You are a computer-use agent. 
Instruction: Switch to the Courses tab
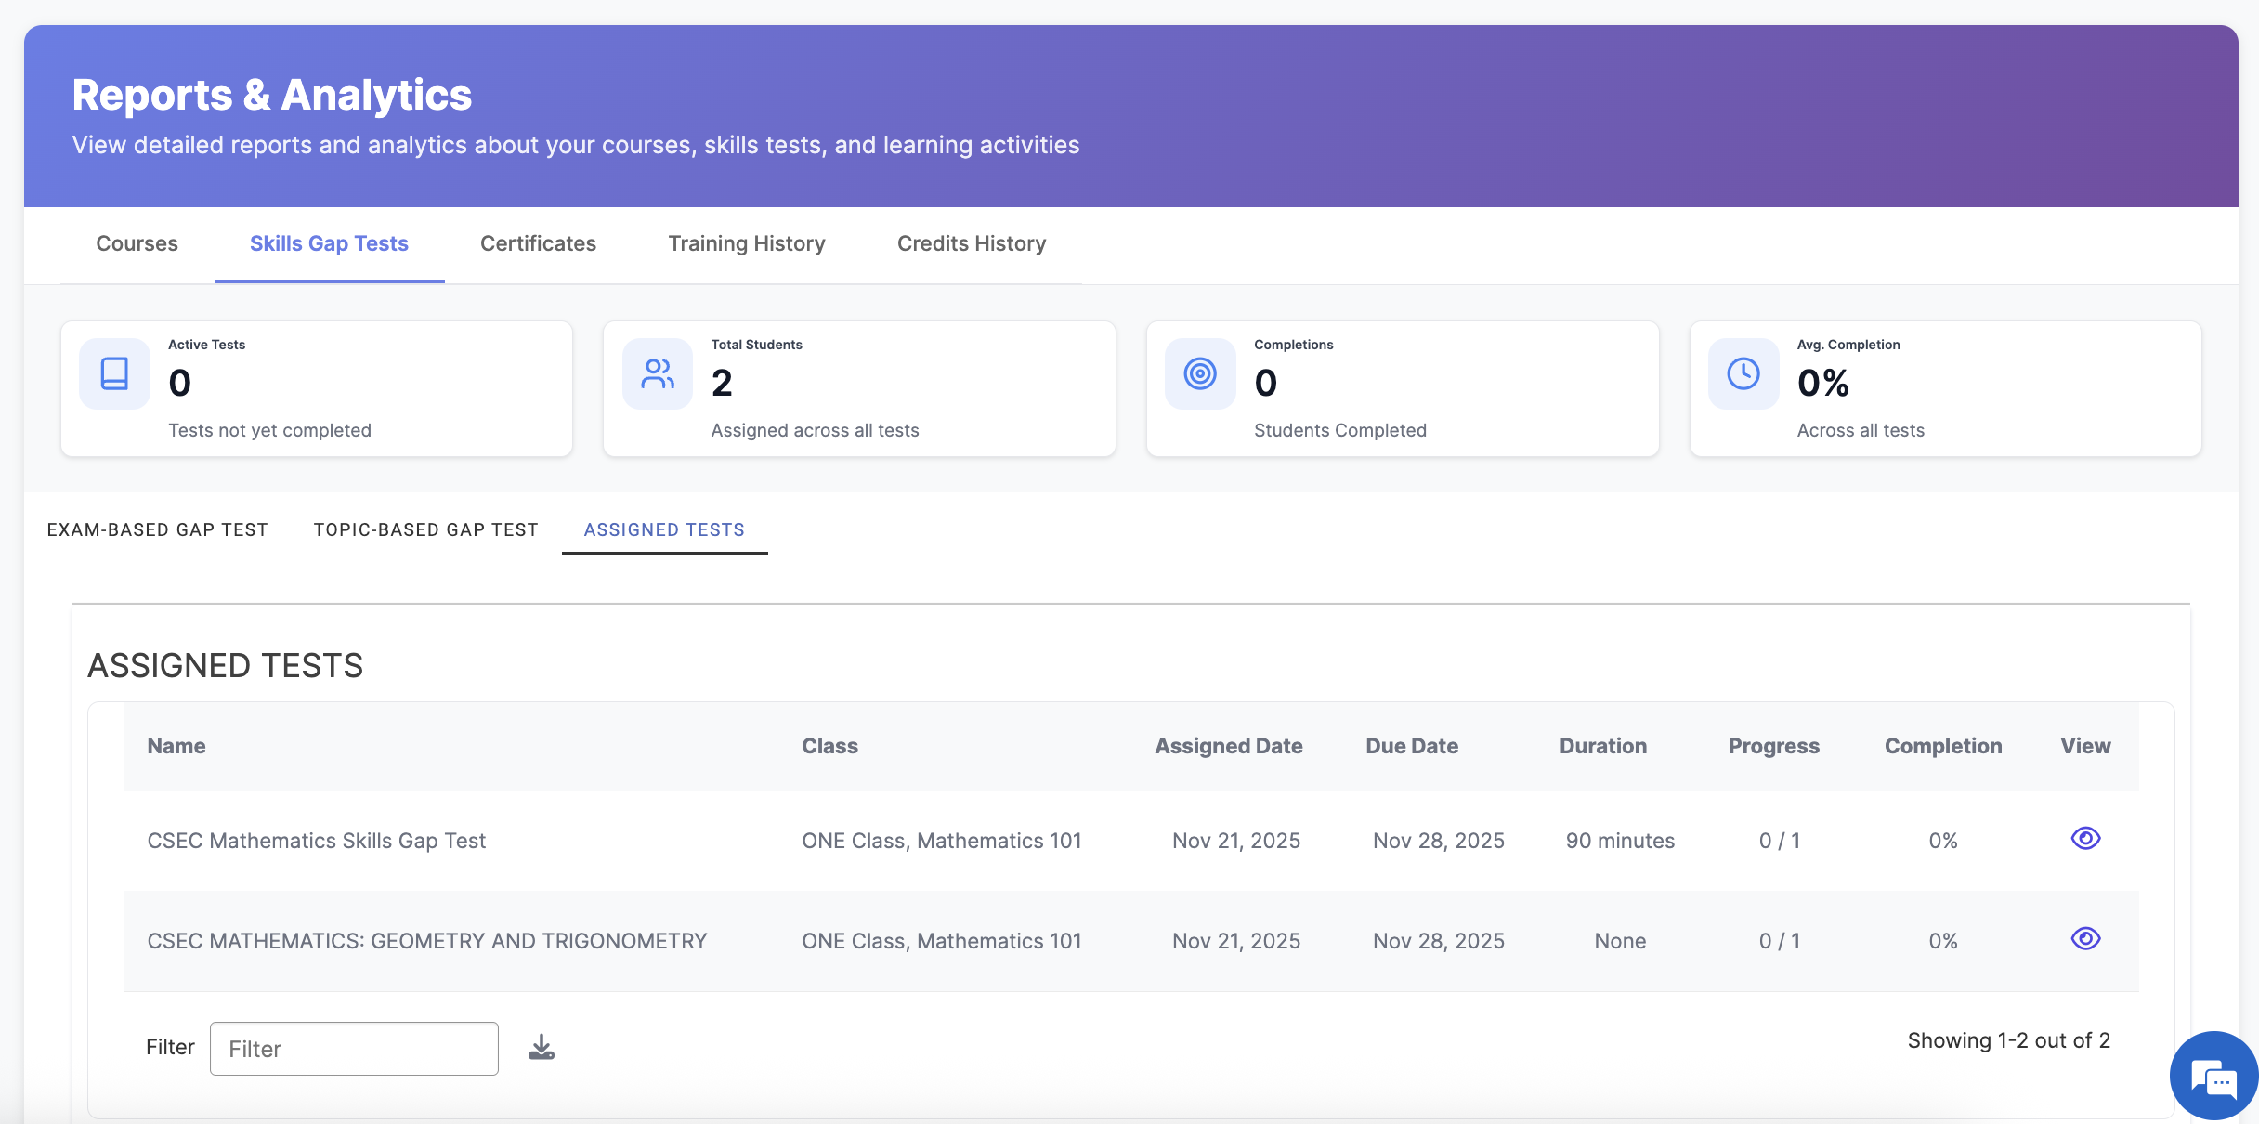(x=137, y=243)
